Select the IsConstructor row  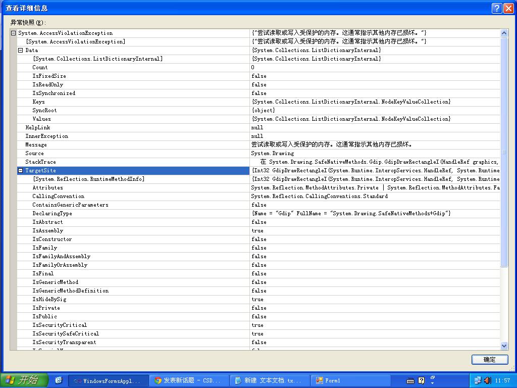click(x=258, y=239)
